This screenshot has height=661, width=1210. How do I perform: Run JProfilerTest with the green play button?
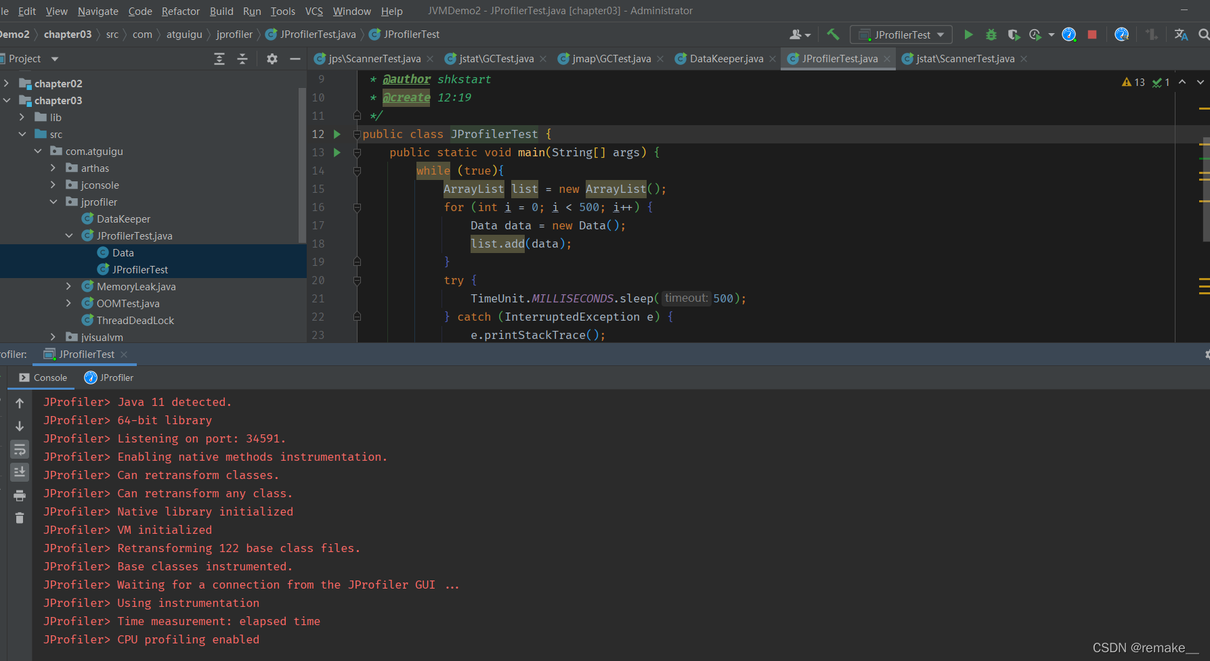coord(968,35)
